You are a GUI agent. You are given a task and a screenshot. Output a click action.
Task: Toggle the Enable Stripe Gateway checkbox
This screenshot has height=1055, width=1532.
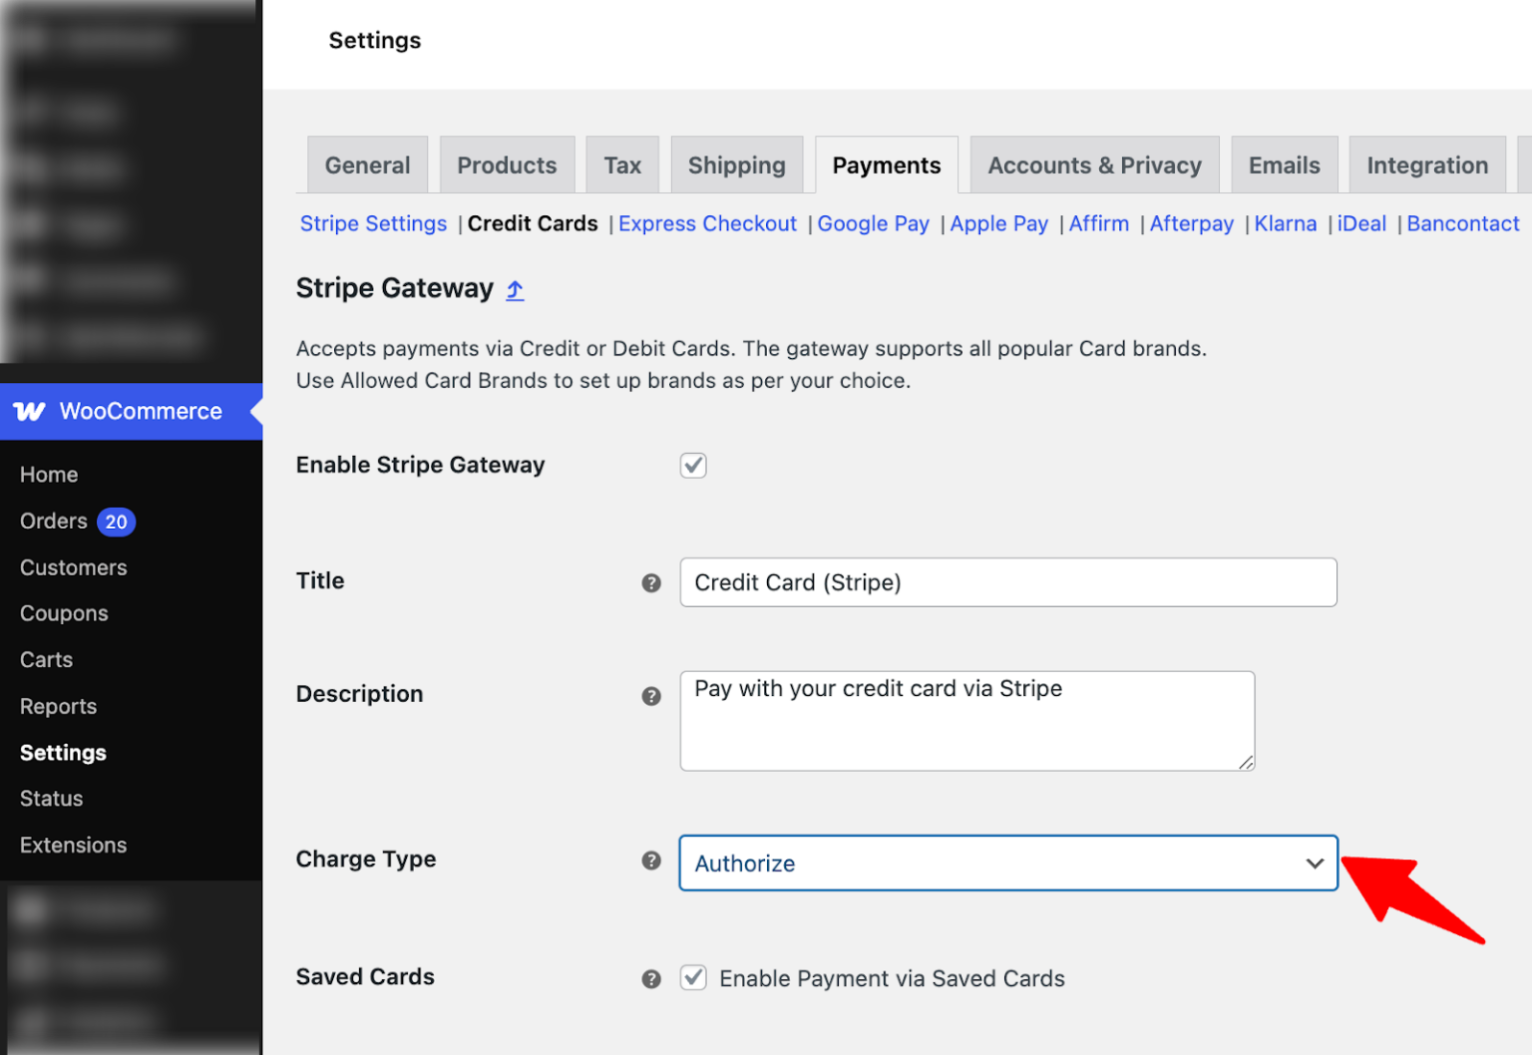point(693,465)
